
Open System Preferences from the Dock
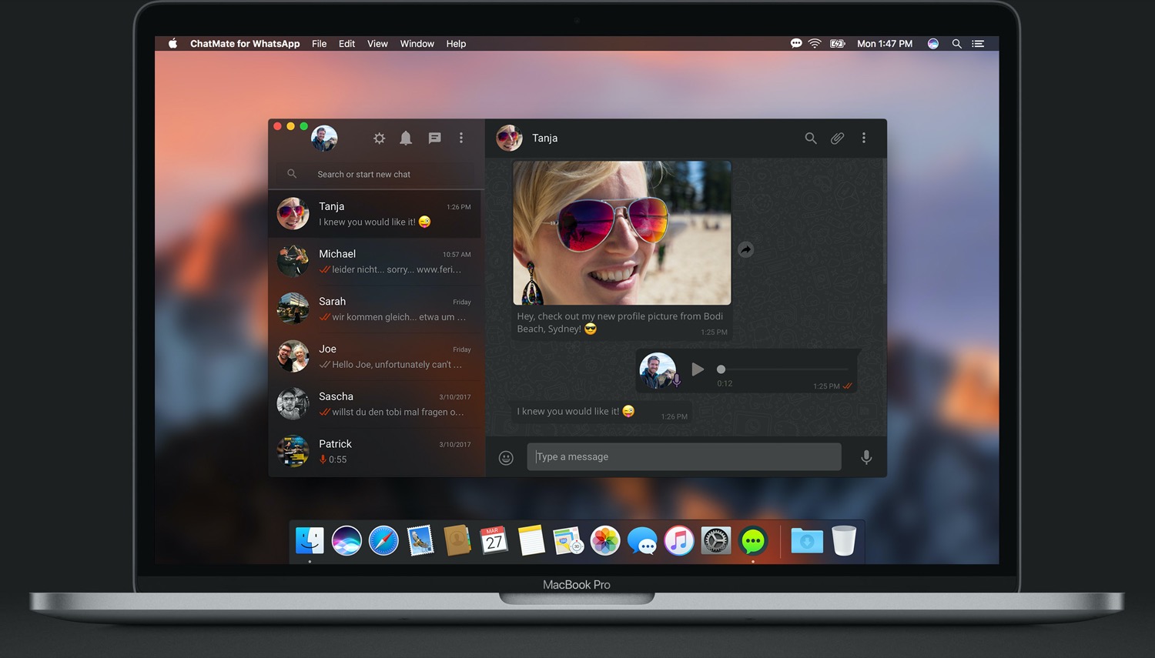point(716,541)
